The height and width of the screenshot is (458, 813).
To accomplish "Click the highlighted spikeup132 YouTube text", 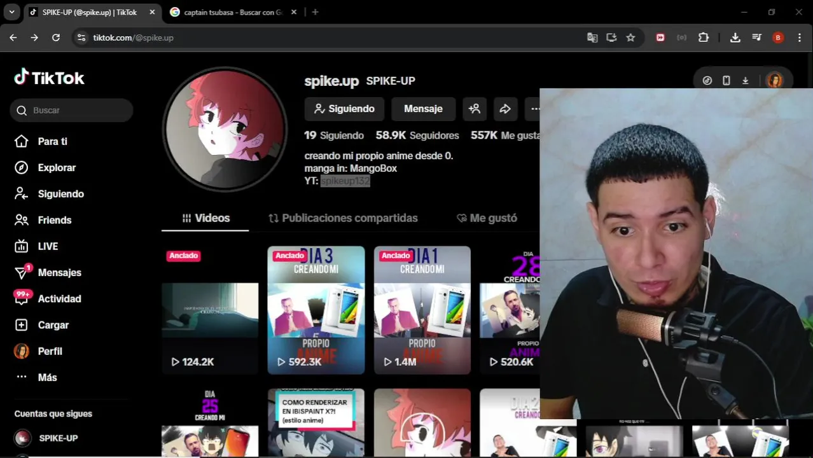I will 345,181.
